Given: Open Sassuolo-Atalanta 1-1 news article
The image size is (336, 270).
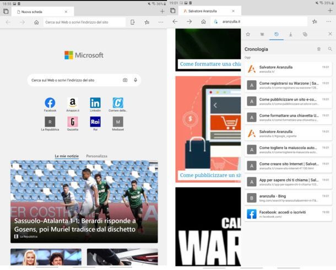Looking at the screenshot, I should coord(84,202).
